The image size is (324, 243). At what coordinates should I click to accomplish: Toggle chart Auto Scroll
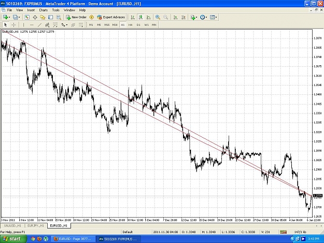(175, 17)
